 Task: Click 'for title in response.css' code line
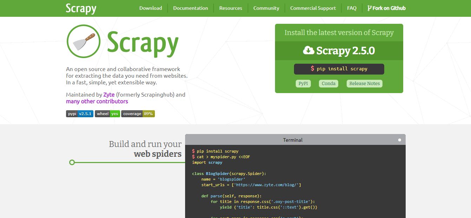coord(263,202)
